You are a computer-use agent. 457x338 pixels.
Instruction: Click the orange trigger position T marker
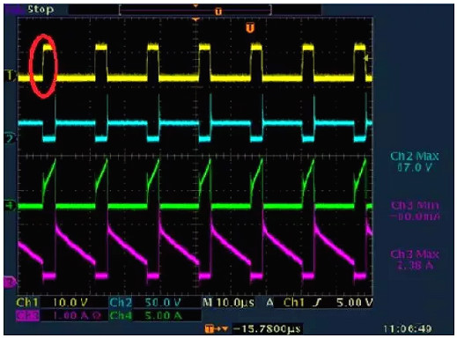pyautogui.click(x=250, y=28)
